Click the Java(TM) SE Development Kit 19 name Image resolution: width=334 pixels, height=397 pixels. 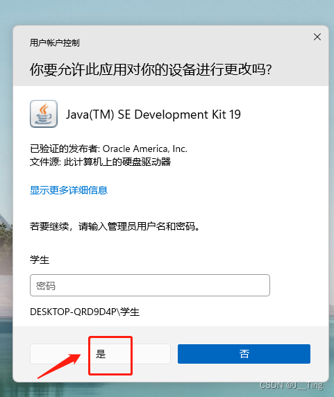153,115
